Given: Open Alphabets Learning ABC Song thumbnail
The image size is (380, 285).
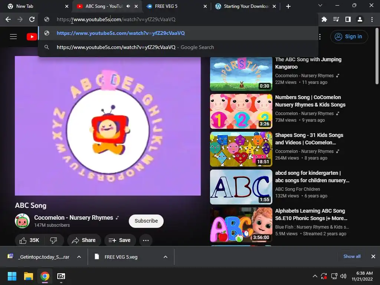Looking at the screenshot, I should [x=241, y=225].
